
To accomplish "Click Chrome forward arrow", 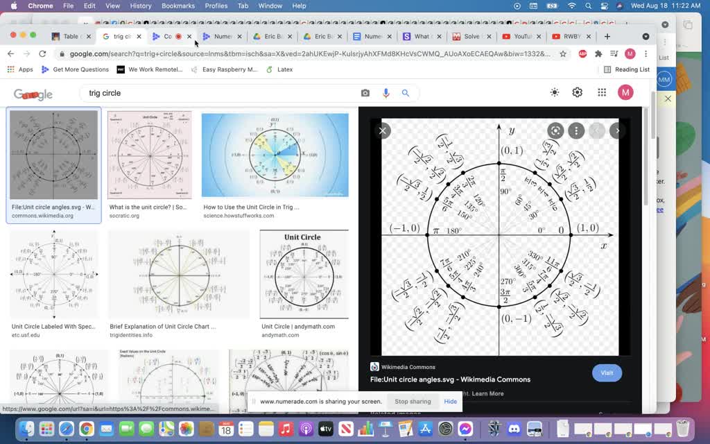I will click(x=27, y=53).
